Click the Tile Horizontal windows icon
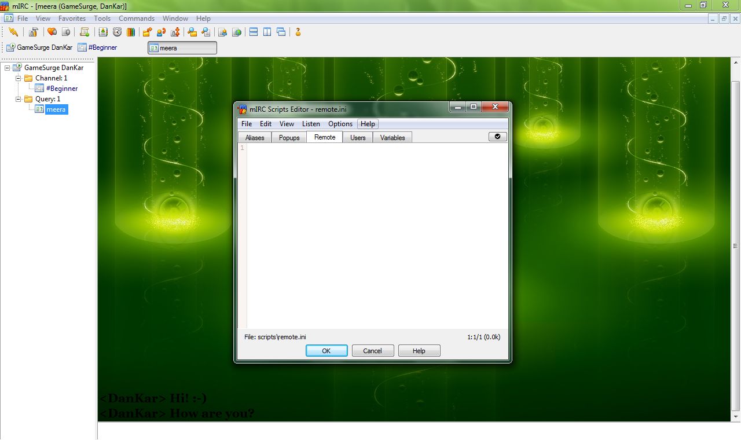 pos(254,32)
